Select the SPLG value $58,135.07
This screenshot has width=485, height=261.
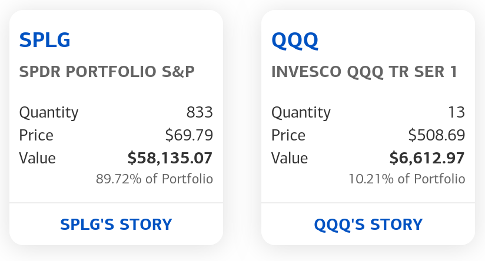point(170,158)
